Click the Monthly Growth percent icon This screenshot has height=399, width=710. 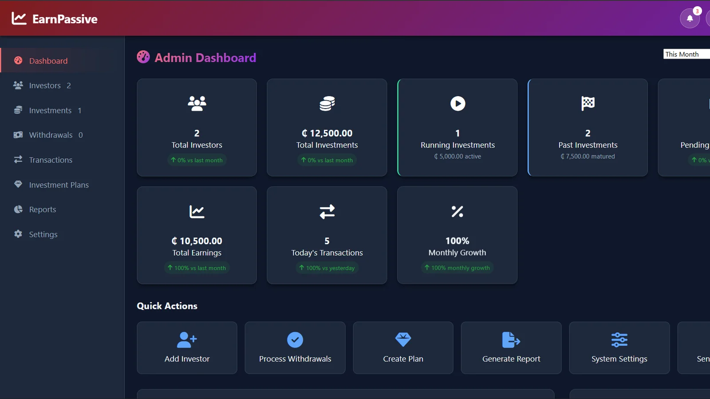click(458, 211)
